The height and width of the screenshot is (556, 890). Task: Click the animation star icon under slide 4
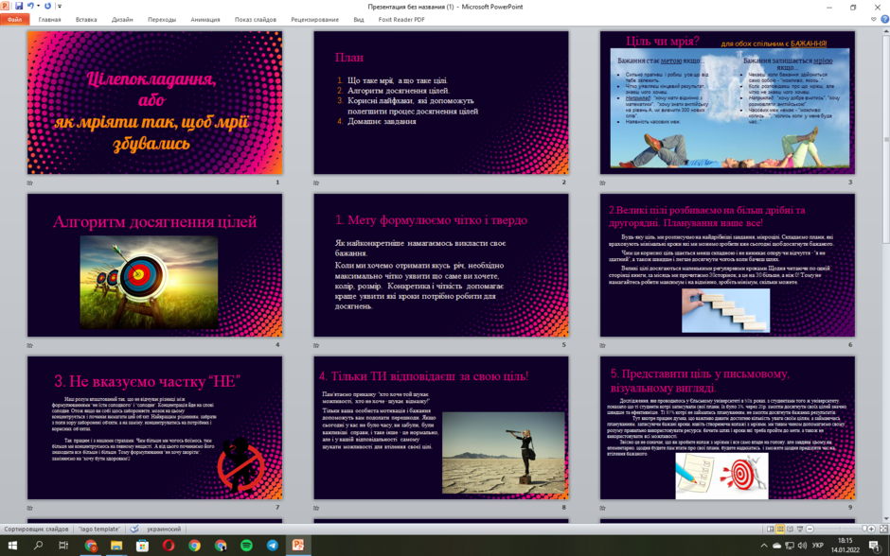point(30,345)
